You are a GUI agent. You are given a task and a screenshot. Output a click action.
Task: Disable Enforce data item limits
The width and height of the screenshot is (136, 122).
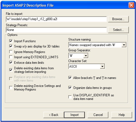click(x=11, y=62)
